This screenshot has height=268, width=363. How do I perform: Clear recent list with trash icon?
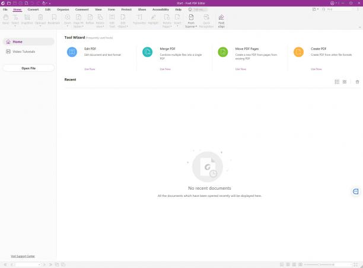(x=358, y=82)
